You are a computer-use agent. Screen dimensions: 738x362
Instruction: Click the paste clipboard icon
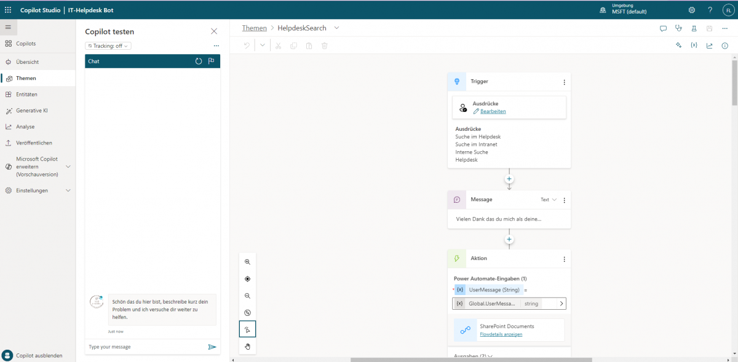pos(309,45)
